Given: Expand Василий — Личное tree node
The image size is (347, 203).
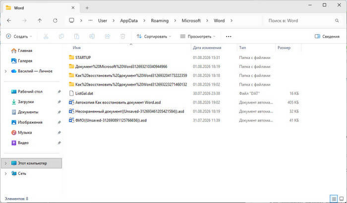Looking at the screenshot, I should (x=6, y=71).
